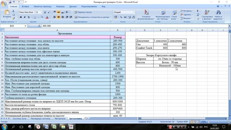The width and height of the screenshot is (231, 130).
Task: Open Format as Table (Форматировать как таблицу) menu
Action: [x=163, y=15]
